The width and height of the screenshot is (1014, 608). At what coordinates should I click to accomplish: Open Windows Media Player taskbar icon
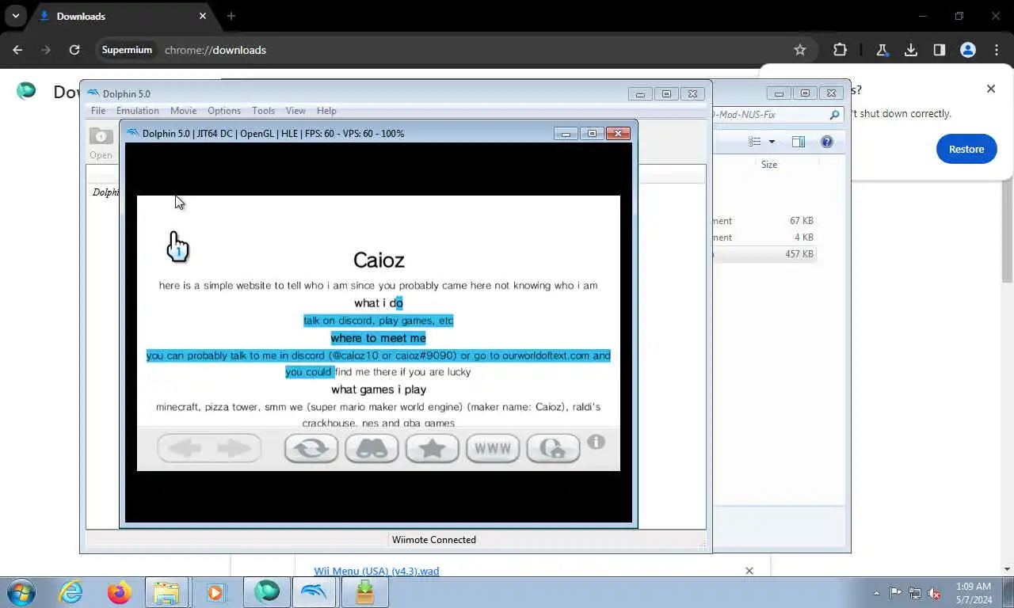[x=215, y=592]
